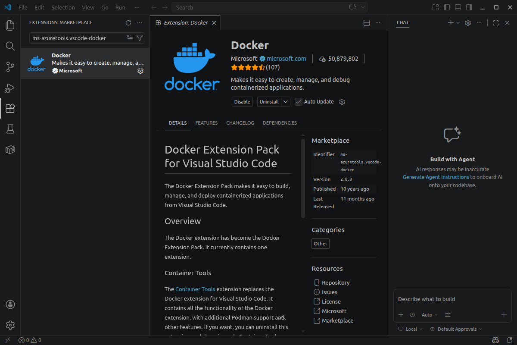
Task: Open errors and warnings status item
Action: [x=30, y=340]
